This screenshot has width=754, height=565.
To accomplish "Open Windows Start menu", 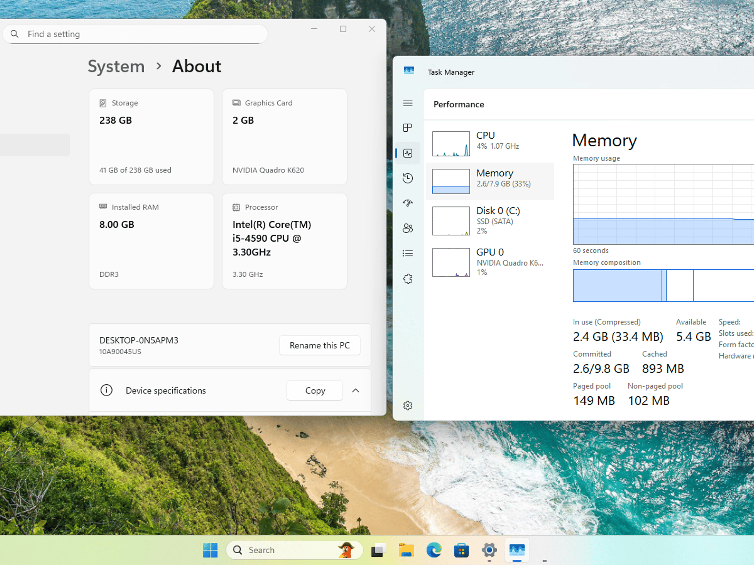I will tap(210, 550).
